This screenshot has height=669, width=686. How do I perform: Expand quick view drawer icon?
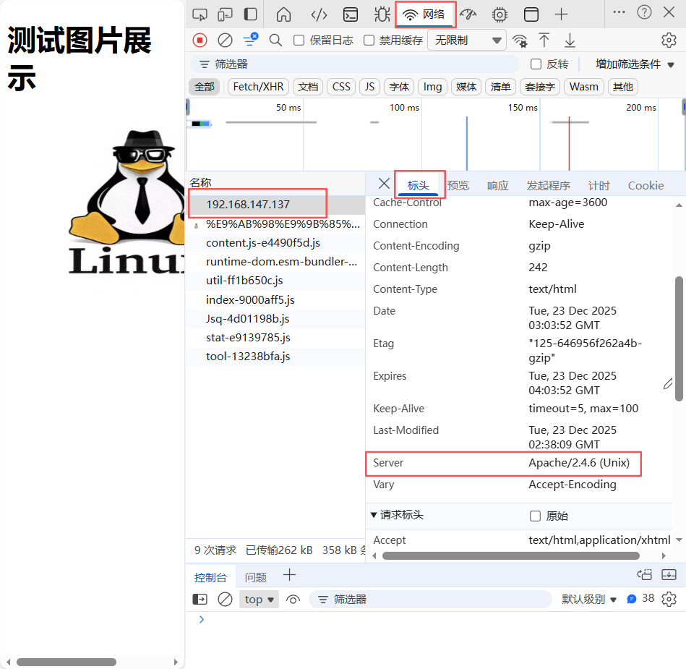click(x=669, y=574)
